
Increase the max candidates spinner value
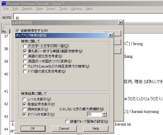point(105,113)
